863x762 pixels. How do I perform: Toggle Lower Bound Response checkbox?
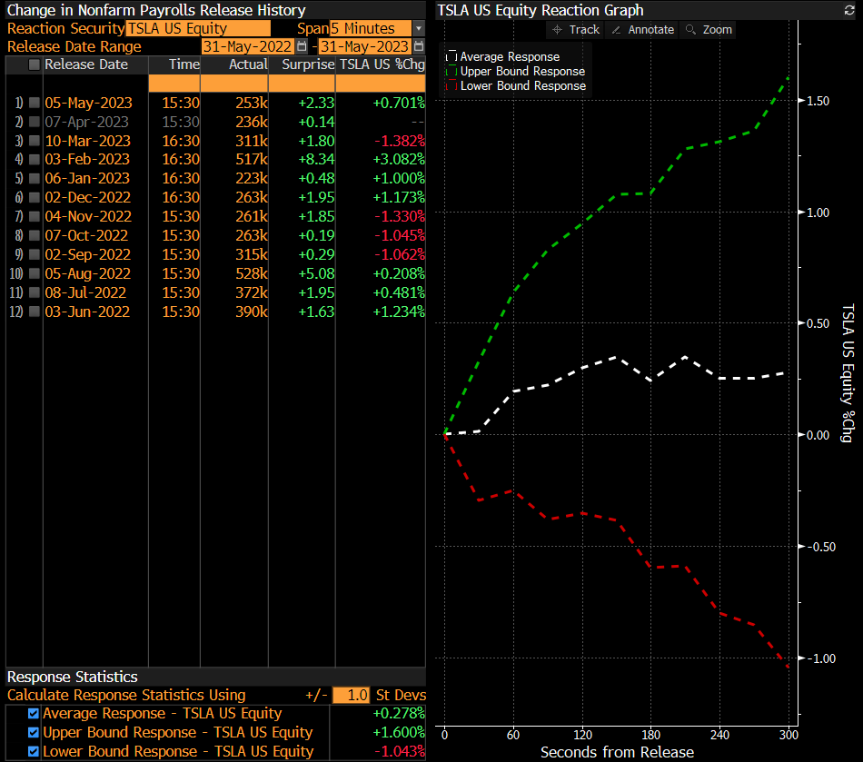(x=34, y=752)
